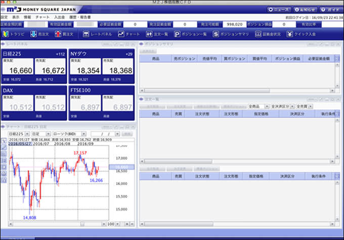Click the chart zoom-out minus button
Viewport: 344px width, 240px height.
click(x=132, y=224)
